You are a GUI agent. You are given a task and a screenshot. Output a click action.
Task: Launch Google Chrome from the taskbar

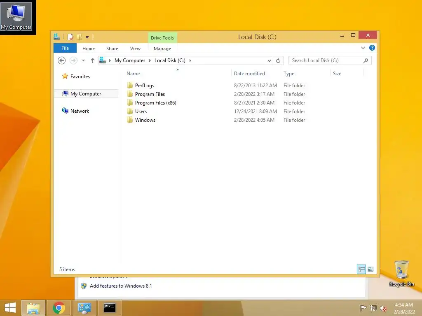pyautogui.click(x=59, y=308)
